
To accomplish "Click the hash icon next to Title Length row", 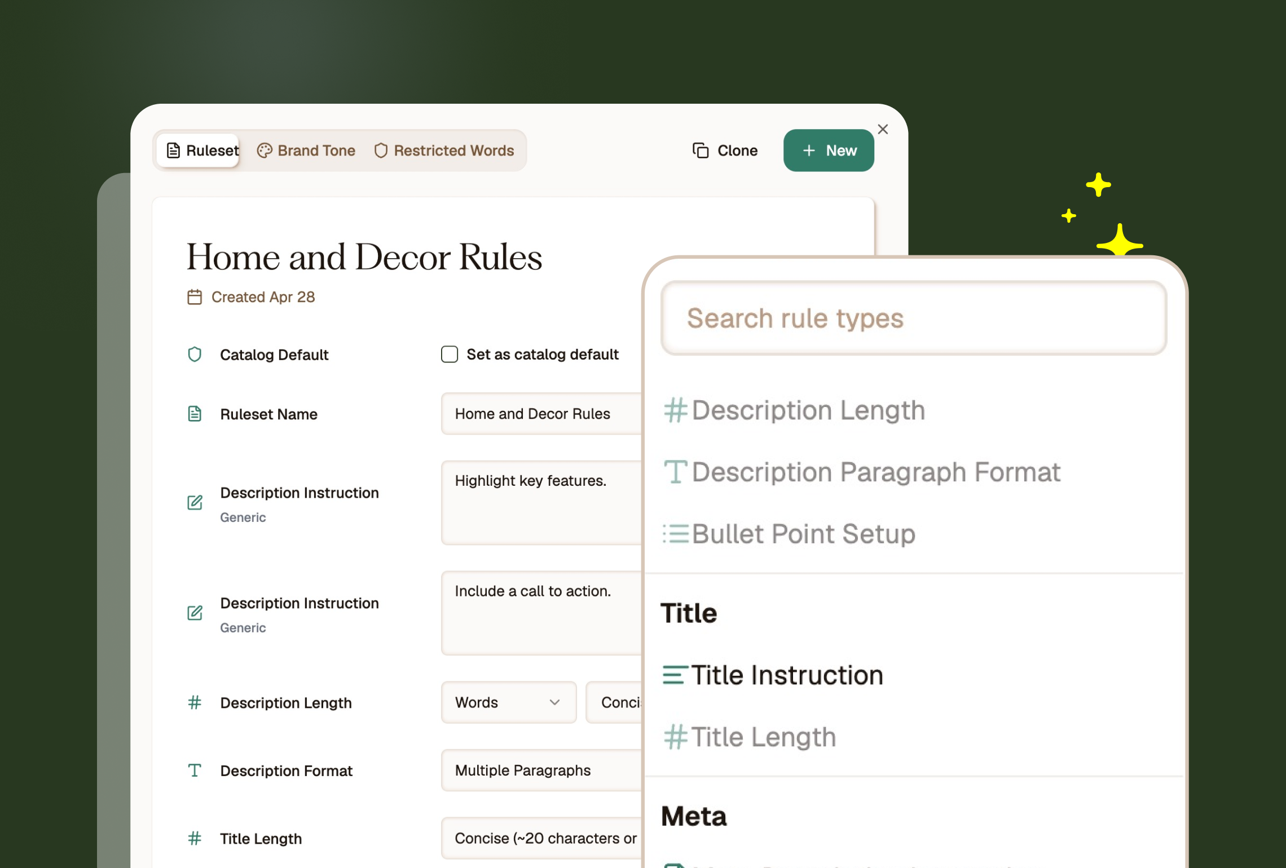I will pyautogui.click(x=195, y=839).
